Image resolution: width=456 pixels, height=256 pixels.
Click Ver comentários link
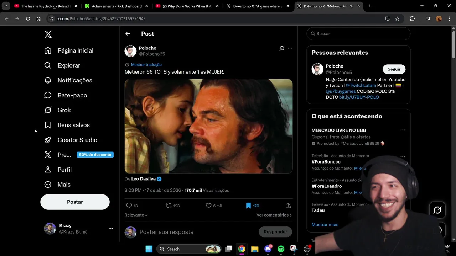[274, 215]
